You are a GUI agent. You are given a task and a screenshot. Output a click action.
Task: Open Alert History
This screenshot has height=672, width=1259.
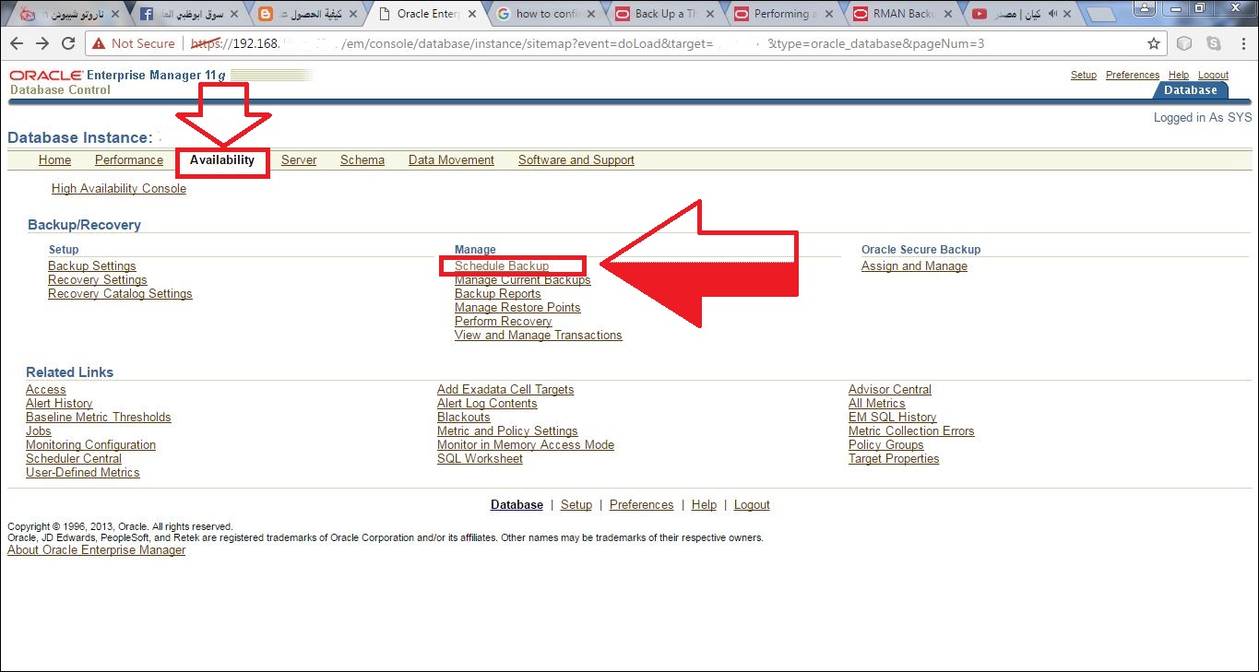(x=59, y=404)
